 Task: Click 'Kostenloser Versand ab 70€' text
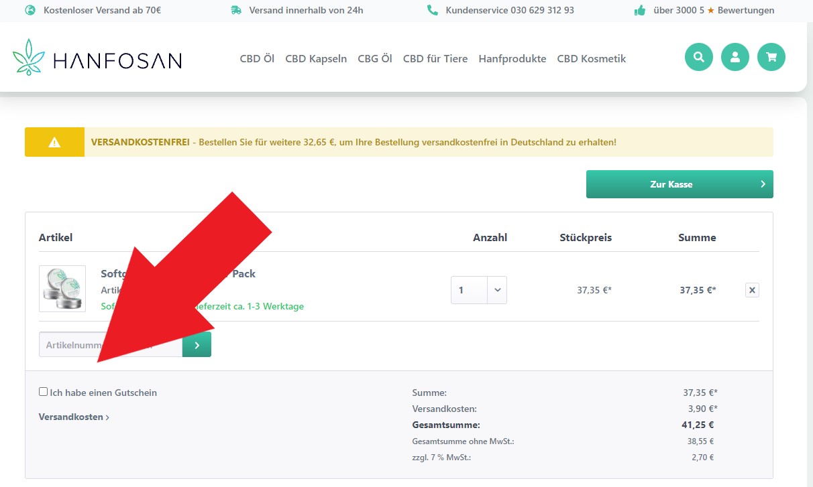(x=102, y=10)
